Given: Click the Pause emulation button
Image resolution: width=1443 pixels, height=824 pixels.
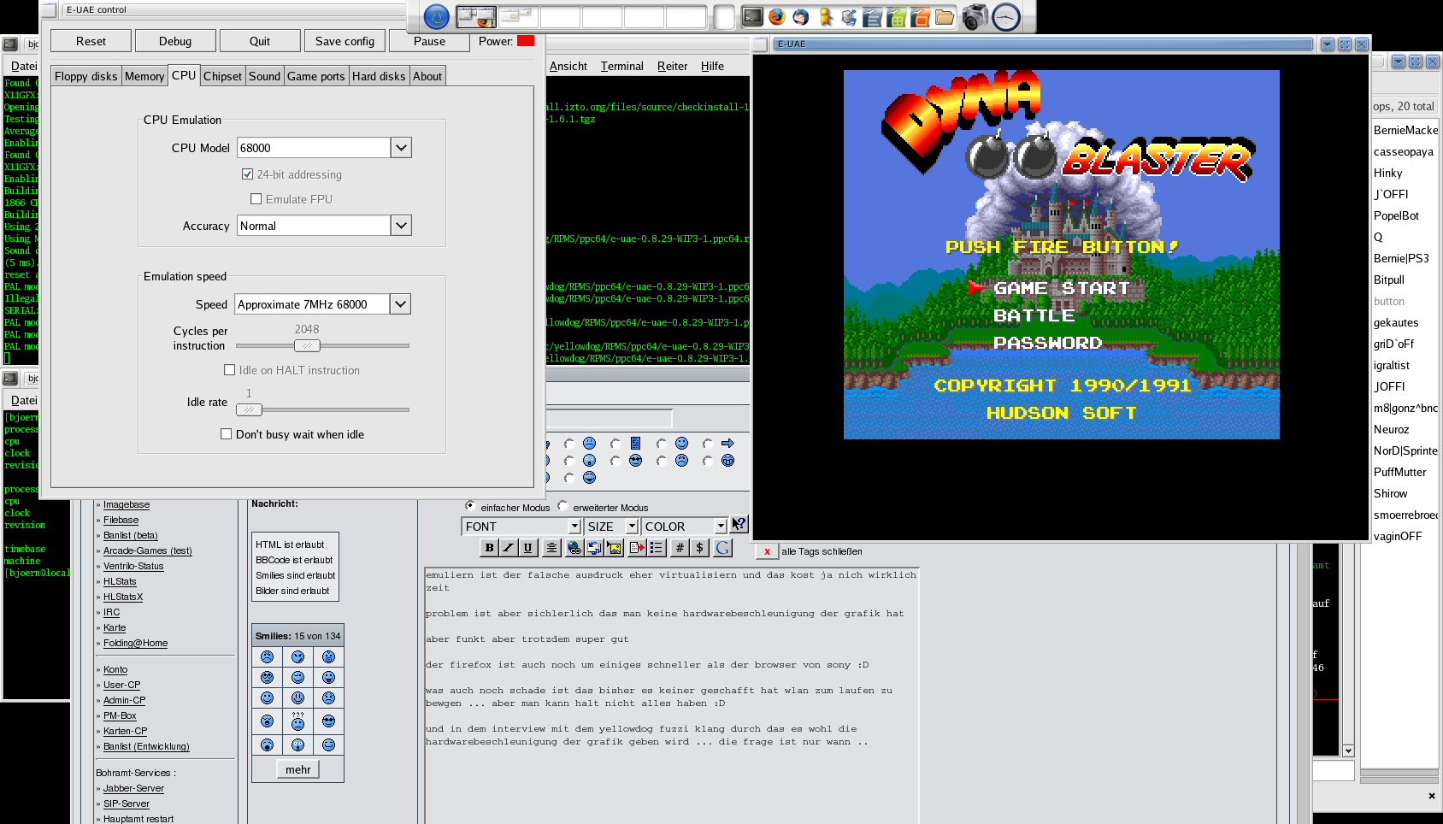Looking at the screenshot, I should point(429,41).
